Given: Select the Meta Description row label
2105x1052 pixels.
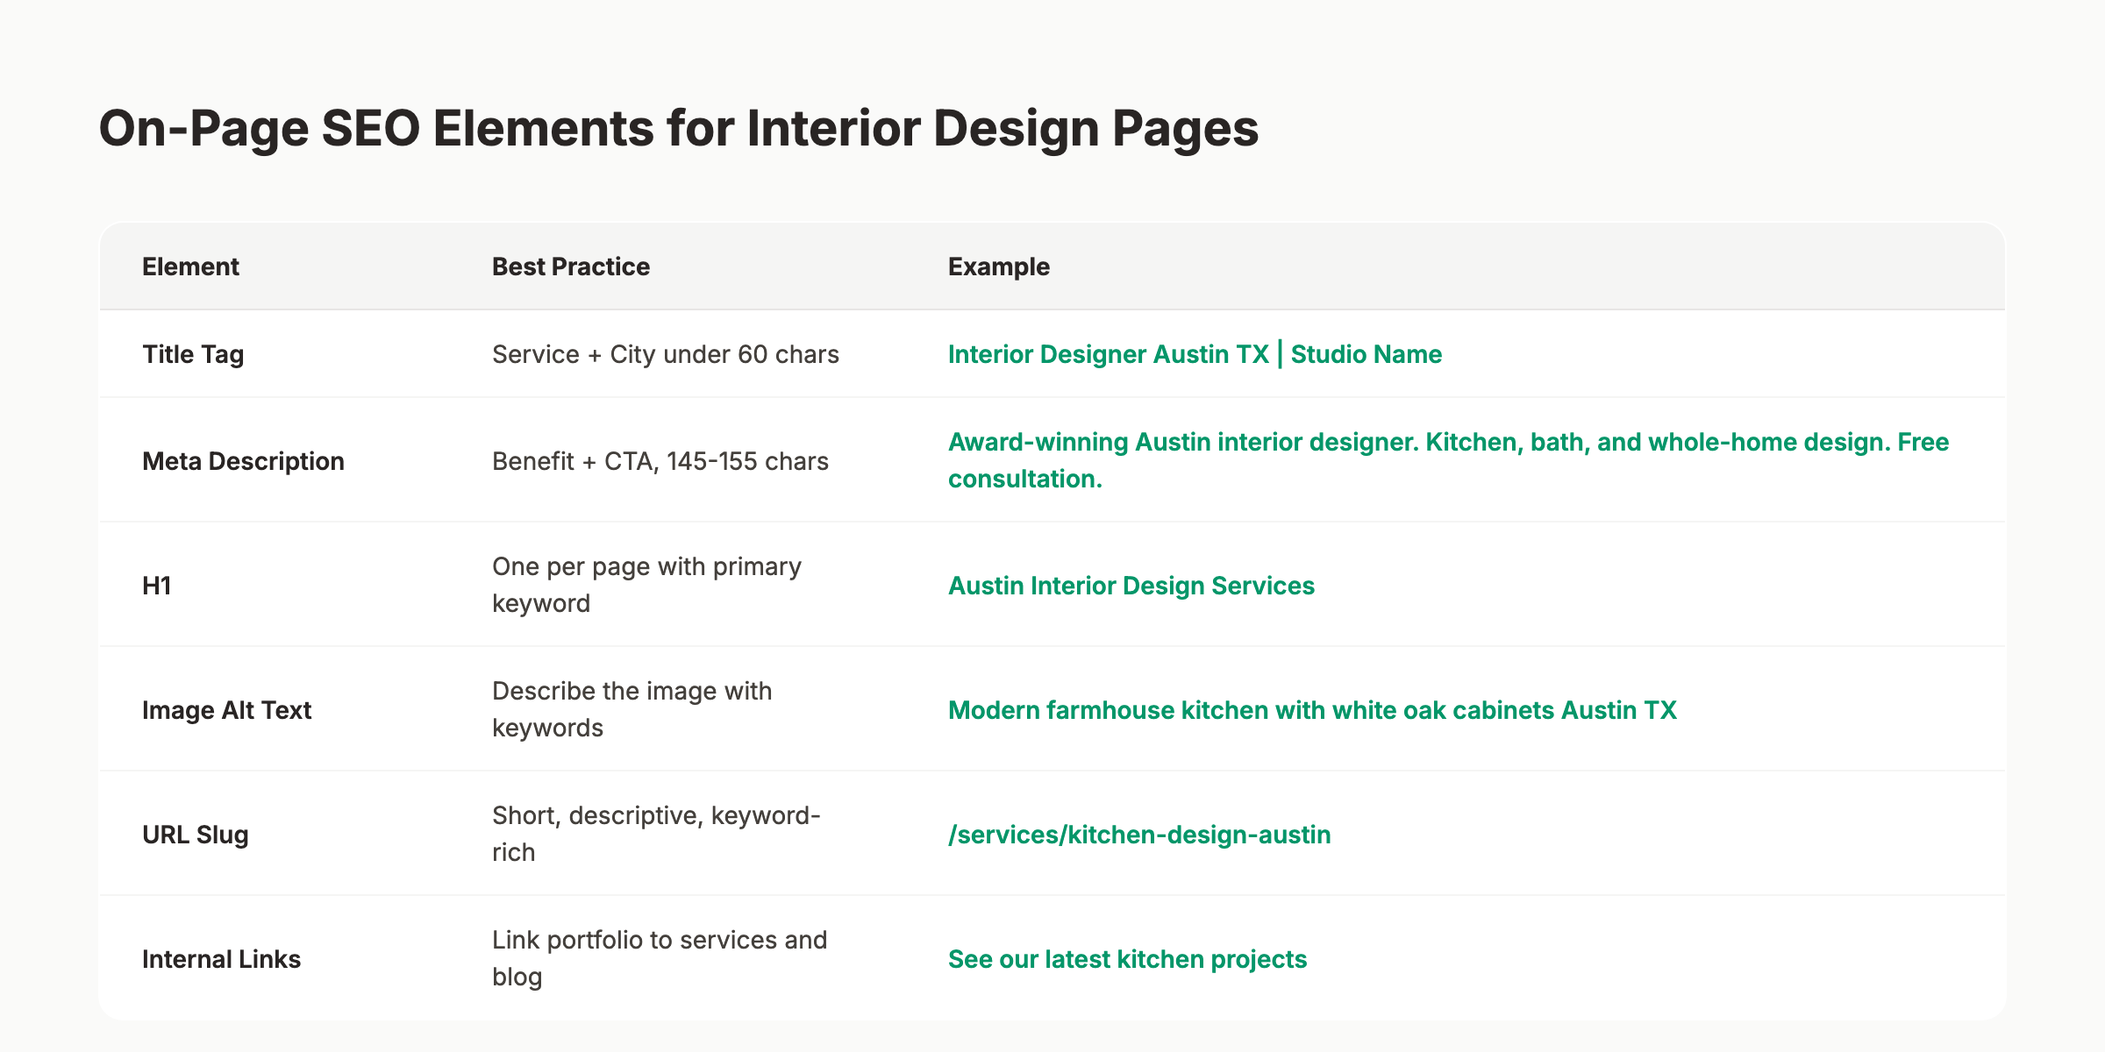Looking at the screenshot, I should click(x=243, y=460).
